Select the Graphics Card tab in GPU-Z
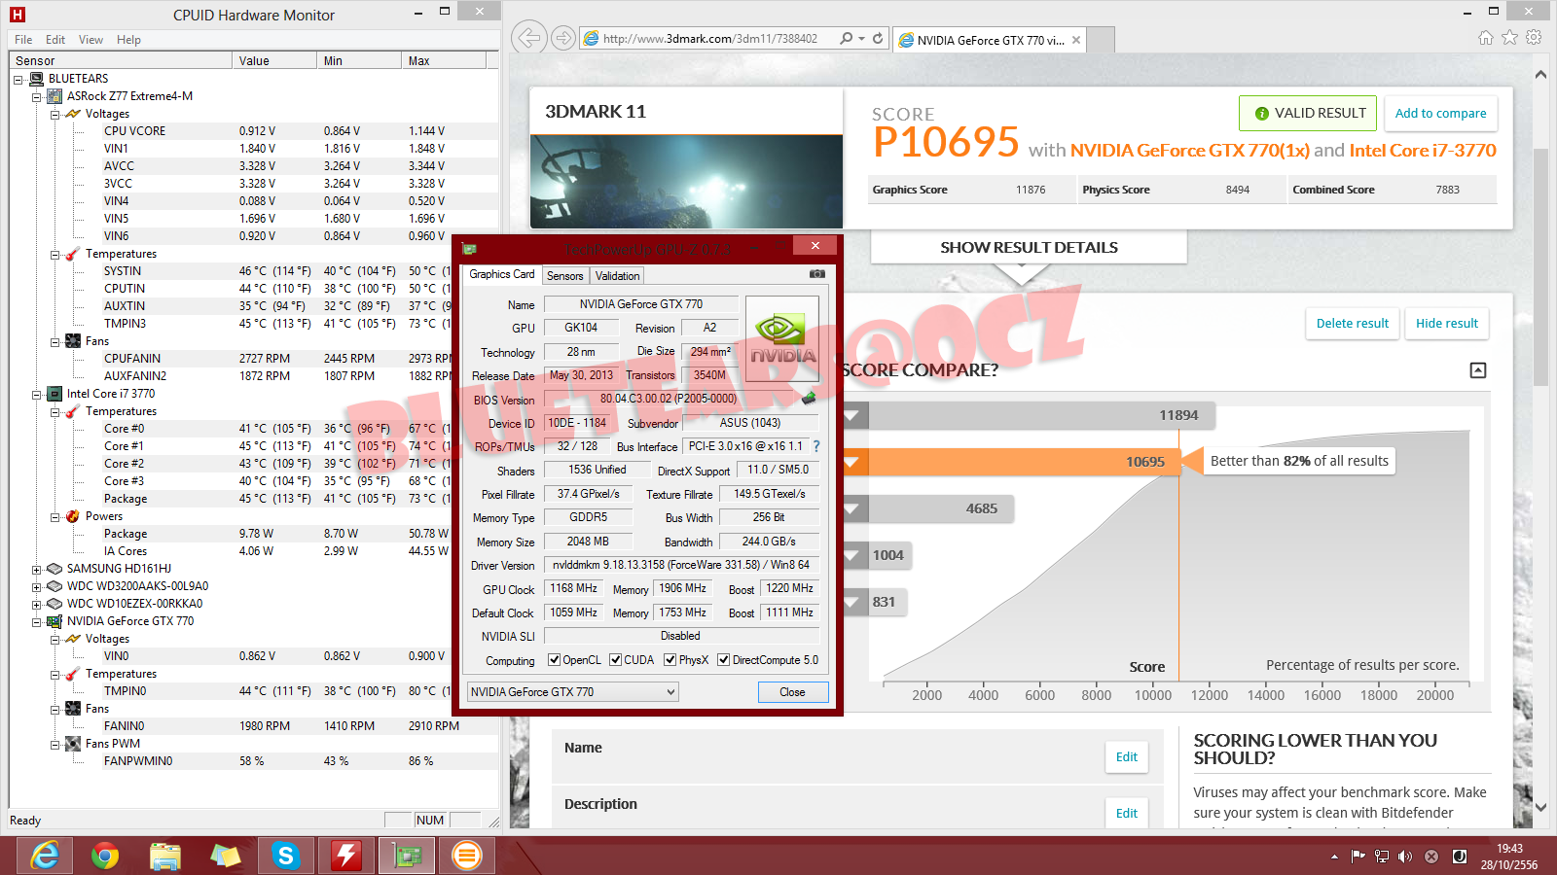Viewport: 1557px width, 875px height. click(501, 274)
